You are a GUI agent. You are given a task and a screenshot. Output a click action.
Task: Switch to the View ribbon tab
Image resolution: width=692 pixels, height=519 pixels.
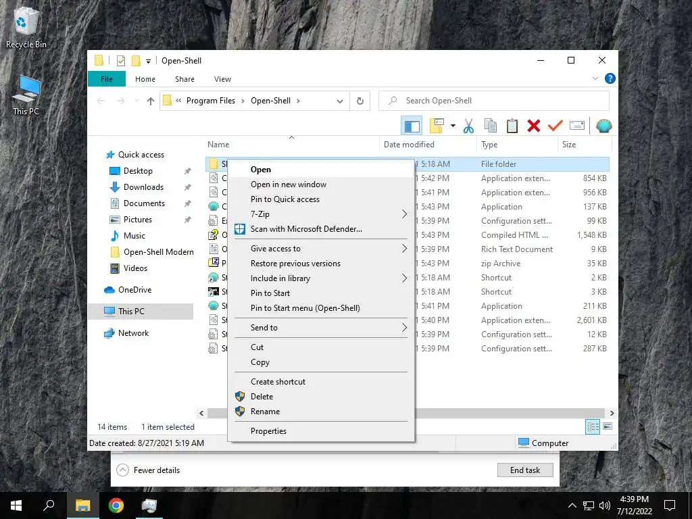[x=222, y=79]
